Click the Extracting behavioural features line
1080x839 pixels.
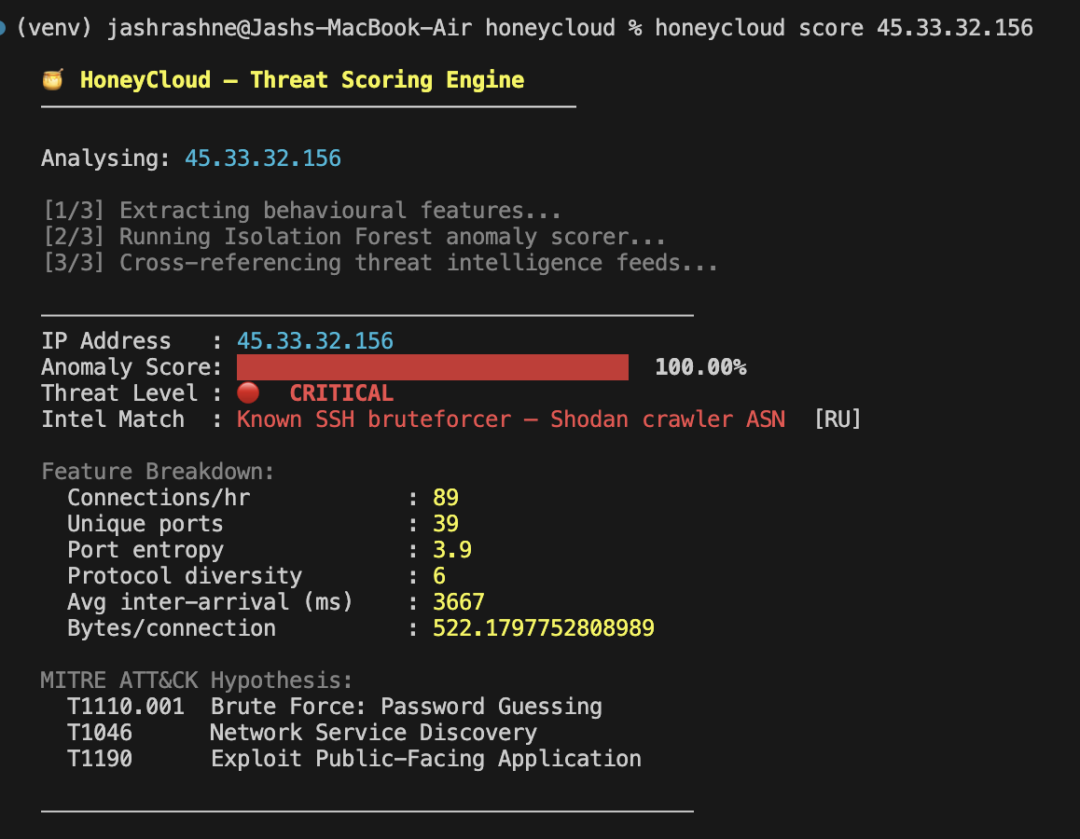coord(301,210)
